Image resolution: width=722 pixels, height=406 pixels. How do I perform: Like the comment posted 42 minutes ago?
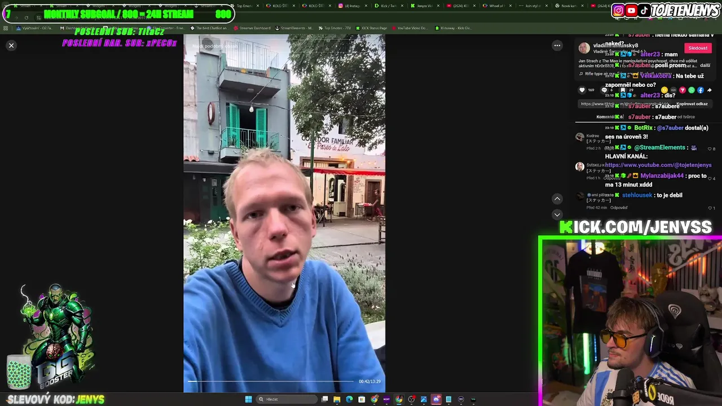click(x=711, y=208)
